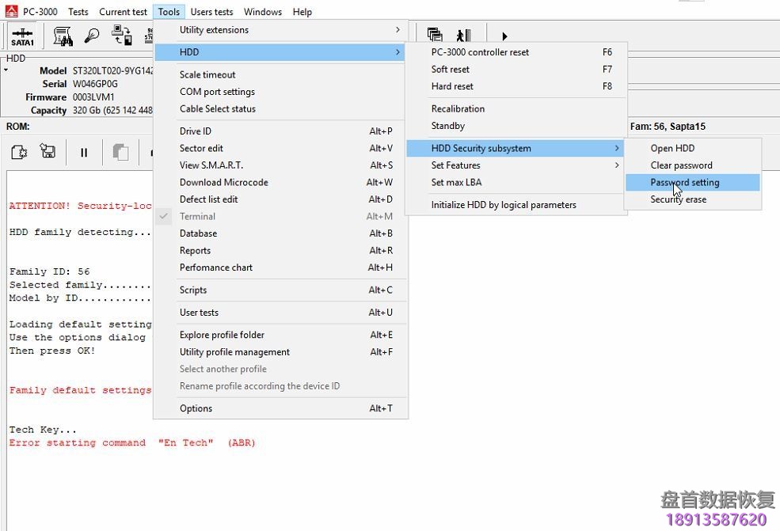
Task: Click the save log floppy icon
Action: 48,152
